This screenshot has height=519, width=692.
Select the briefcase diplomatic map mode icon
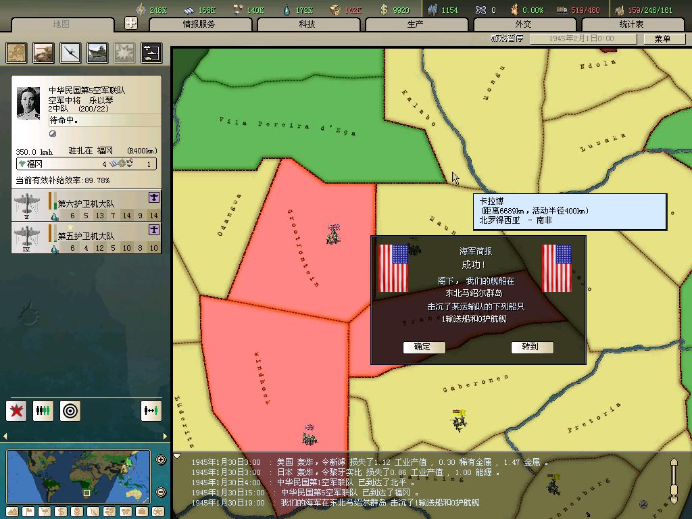point(142,512)
